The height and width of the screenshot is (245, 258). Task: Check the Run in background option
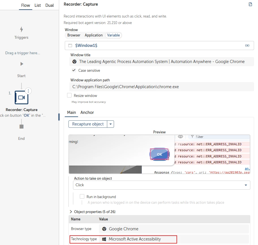pos(82,196)
